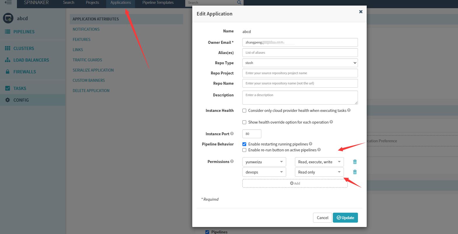
Task: Click the Instance Port input field
Action: pyautogui.click(x=252, y=134)
